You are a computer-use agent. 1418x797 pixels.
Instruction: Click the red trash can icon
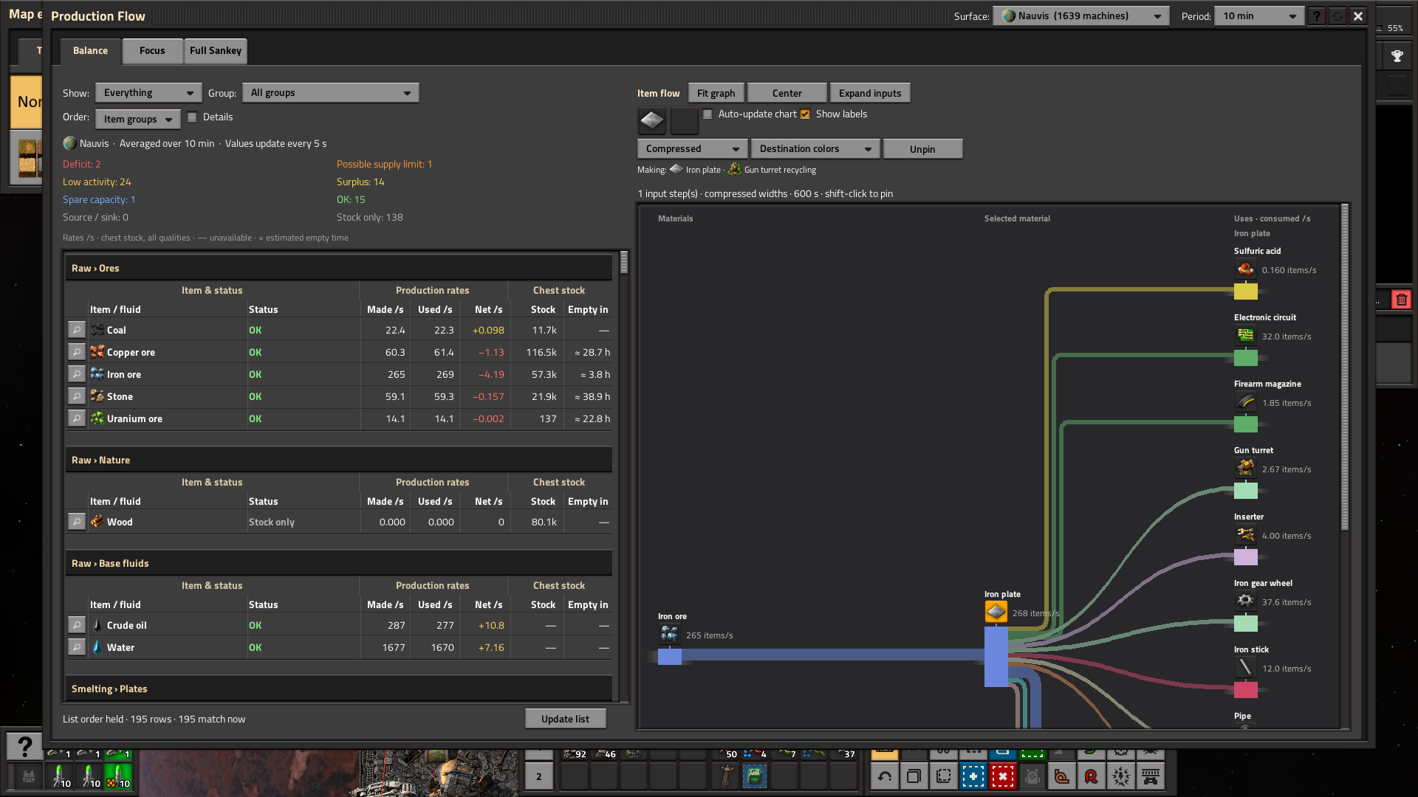click(1402, 300)
